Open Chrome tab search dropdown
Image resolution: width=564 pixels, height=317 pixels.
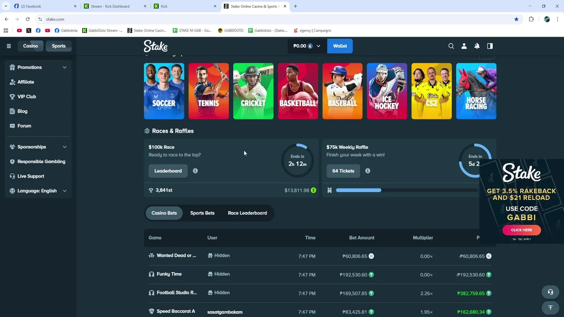pyautogui.click(x=6, y=6)
